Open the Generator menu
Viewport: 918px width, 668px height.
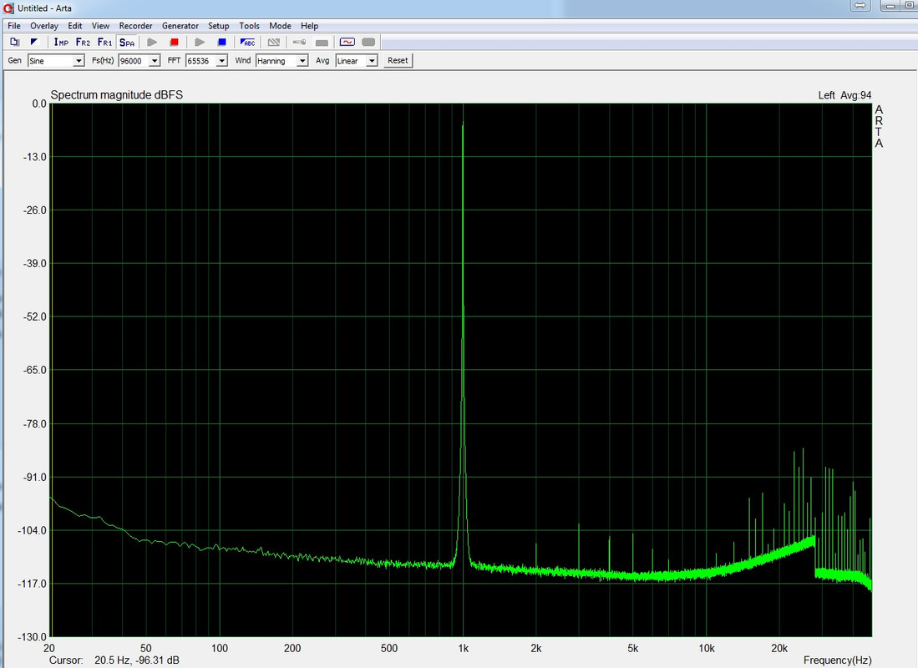[180, 26]
